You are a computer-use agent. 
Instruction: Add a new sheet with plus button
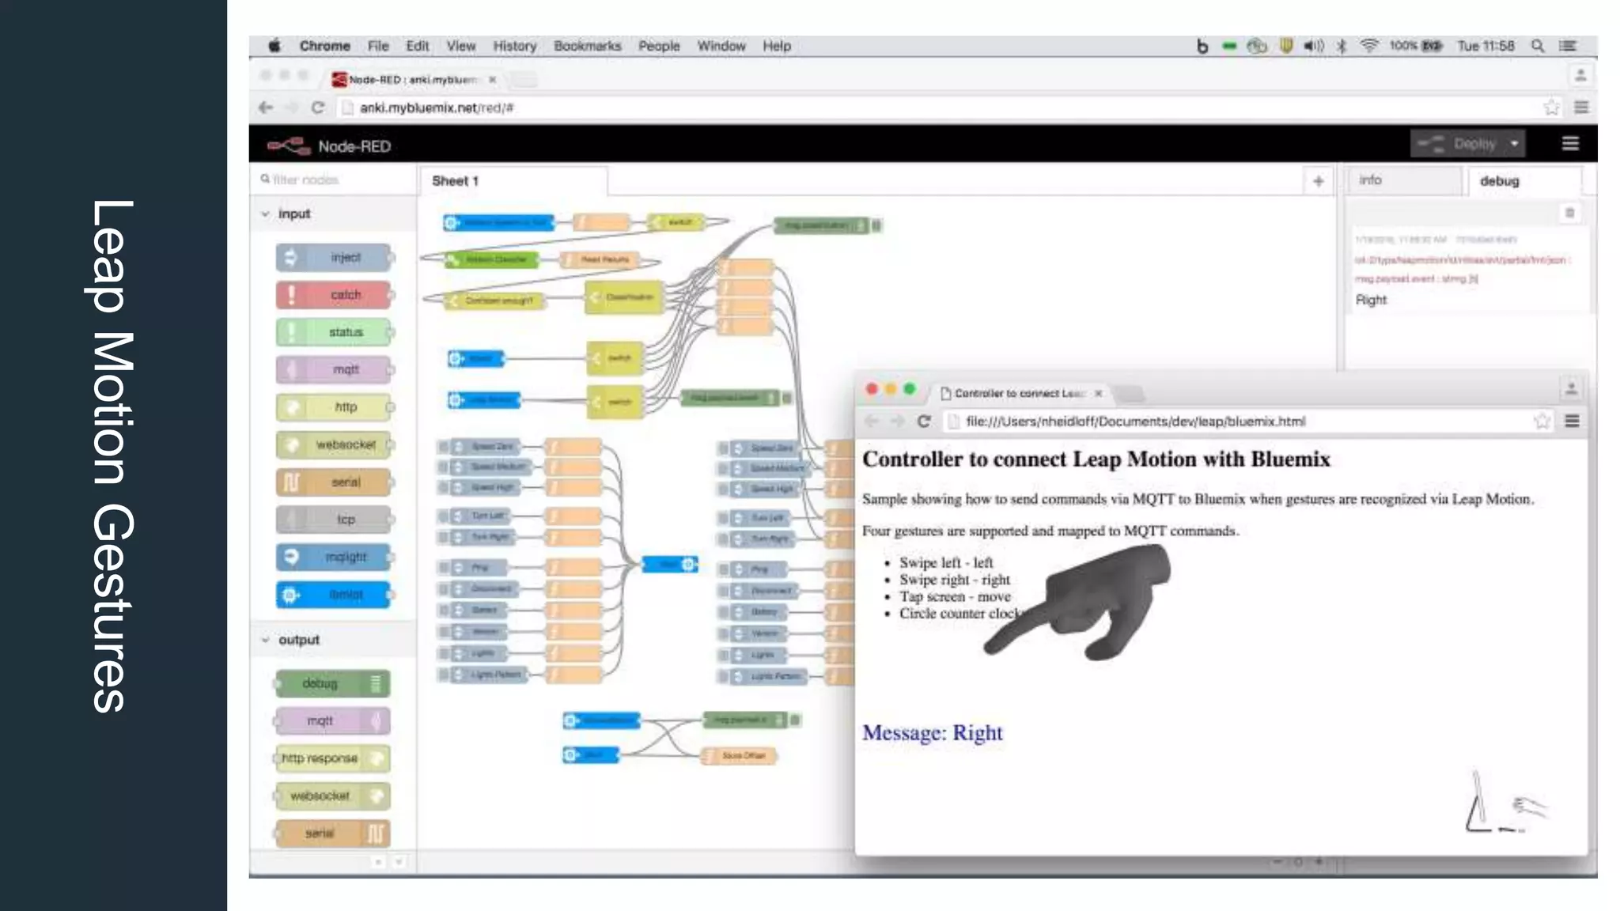(x=1318, y=181)
